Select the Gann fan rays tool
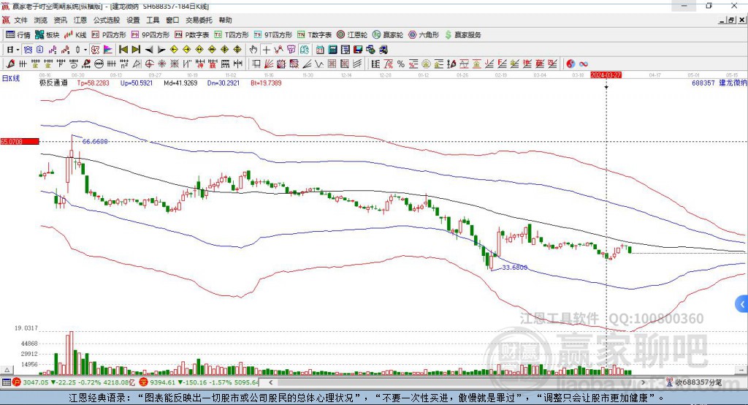The image size is (748, 405). point(269,64)
